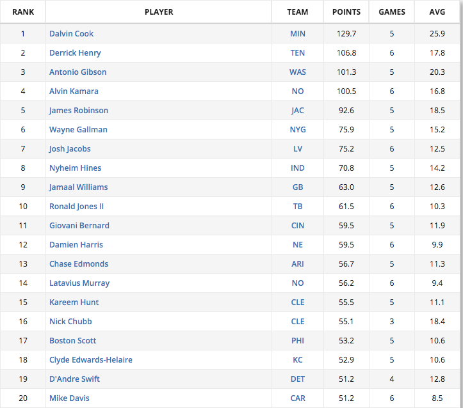
Task: Click the PLAYER column header
Action: (x=159, y=12)
